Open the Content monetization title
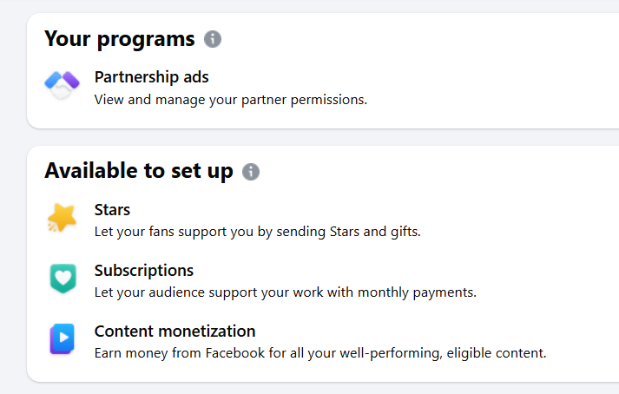Image resolution: width=619 pixels, height=394 pixels. pyautogui.click(x=175, y=331)
